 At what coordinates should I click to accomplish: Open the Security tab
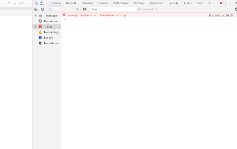[x=174, y=3]
